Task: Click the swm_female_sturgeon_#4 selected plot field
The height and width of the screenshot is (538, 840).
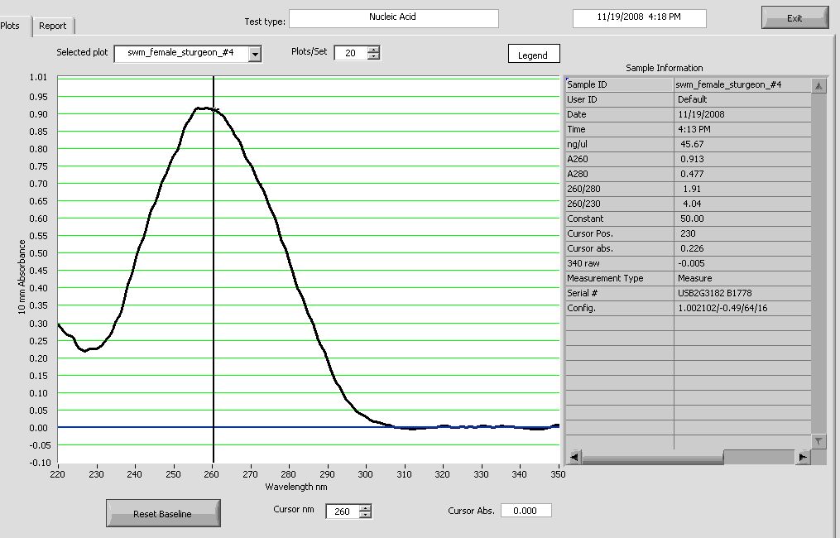Action: coord(181,53)
